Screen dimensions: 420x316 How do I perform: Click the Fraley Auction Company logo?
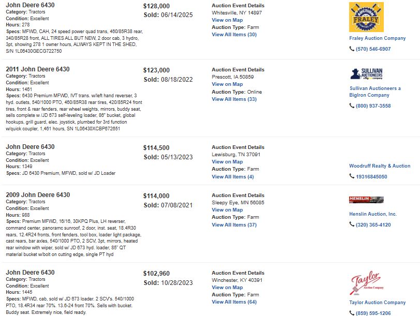[366, 17]
